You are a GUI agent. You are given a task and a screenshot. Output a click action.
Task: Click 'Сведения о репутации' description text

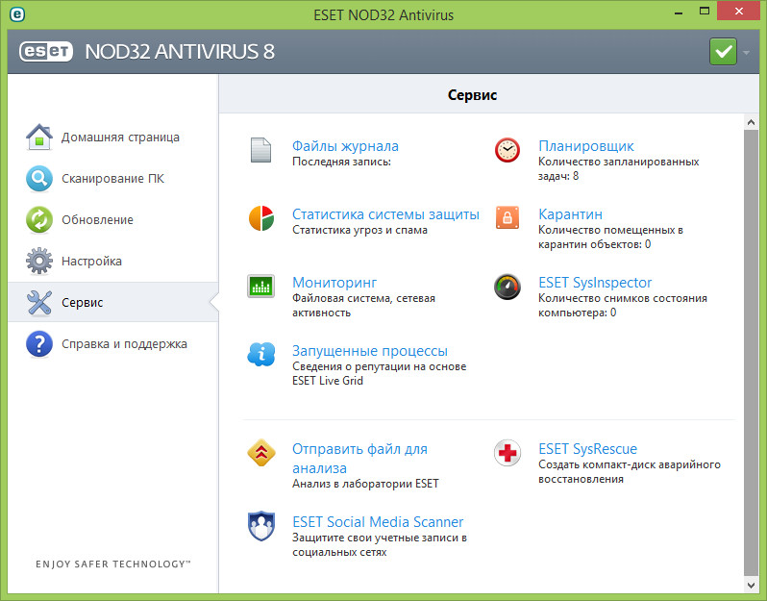[x=379, y=373]
